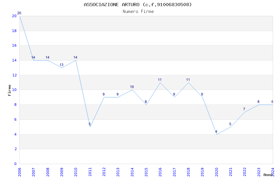Click x-axis year 2014
The width and height of the screenshot is (276, 178).
pyautogui.click(x=132, y=172)
